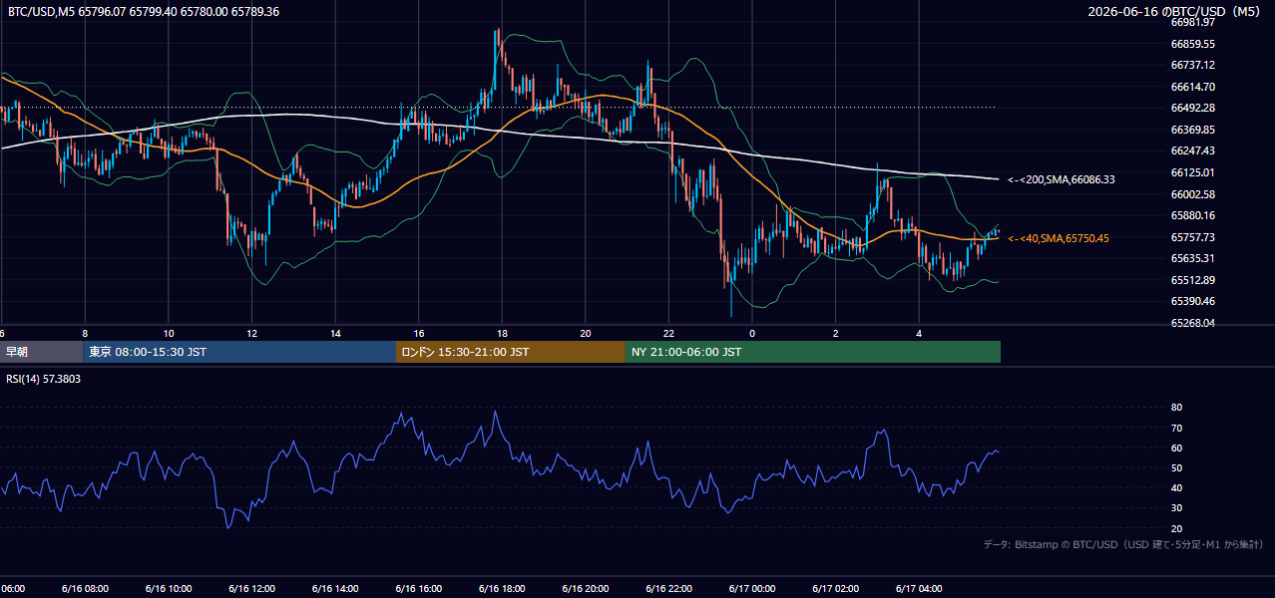Click the ロンドン 15:30-21:00 JST session bar

point(511,352)
